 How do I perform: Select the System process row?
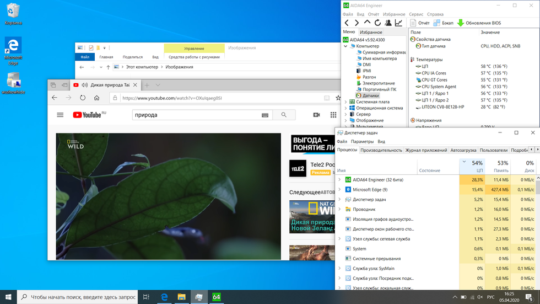point(435,249)
